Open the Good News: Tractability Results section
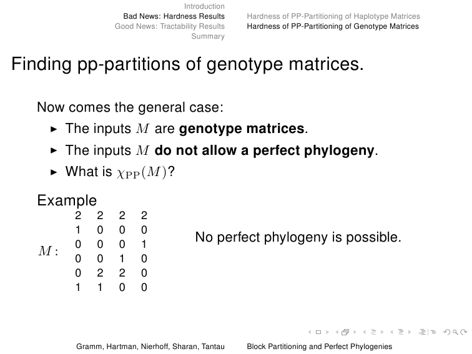This screenshot has width=472, height=354. [x=170, y=26]
